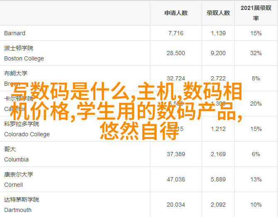
Task: Click the 哥大 label
Action: (10, 149)
